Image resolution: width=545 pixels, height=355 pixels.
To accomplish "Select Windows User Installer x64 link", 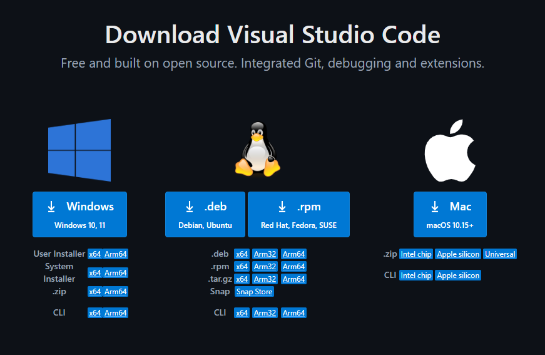I will 95,254.
